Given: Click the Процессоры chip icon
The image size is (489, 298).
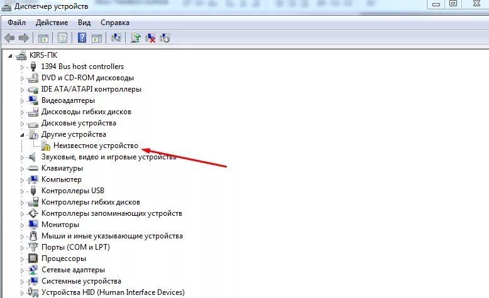Looking at the screenshot, I should [x=33, y=258].
